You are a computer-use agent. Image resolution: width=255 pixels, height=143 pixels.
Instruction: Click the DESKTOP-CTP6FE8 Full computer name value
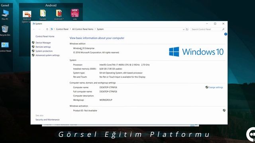coord(108,92)
